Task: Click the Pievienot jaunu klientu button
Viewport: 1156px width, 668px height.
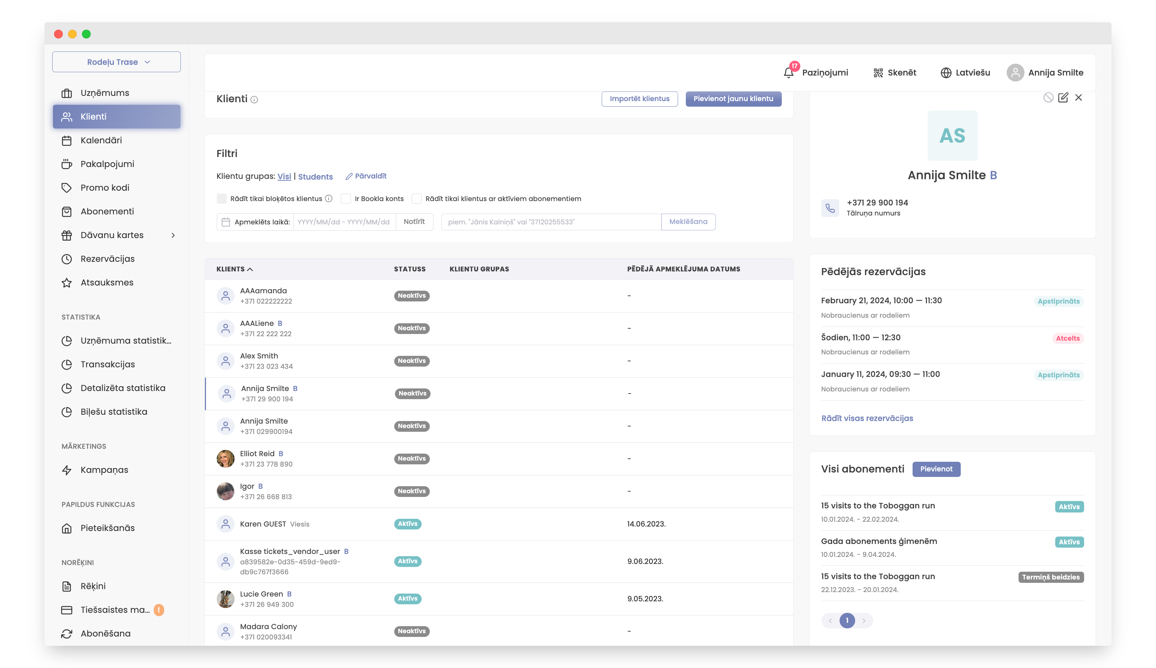Action: point(733,98)
